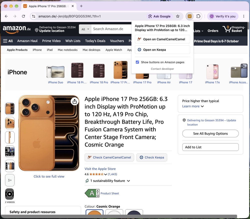Click Check CamelCamelCamel button
The image size is (250, 219).
109,157
